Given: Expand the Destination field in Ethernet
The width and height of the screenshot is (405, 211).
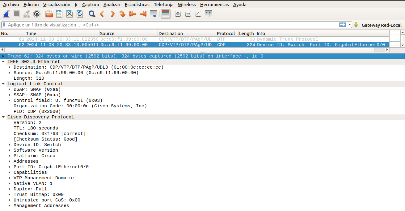Looking at the screenshot, I should coord(10,67).
